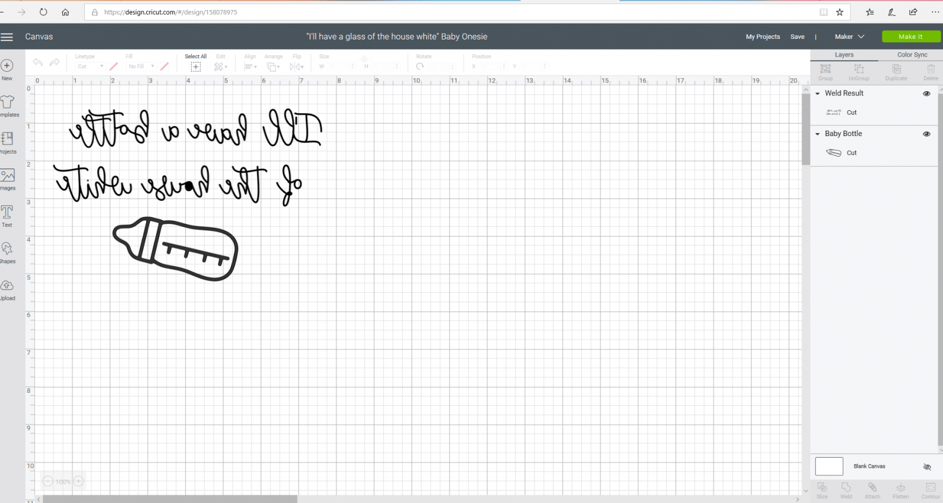This screenshot has width=943, height=503.
Task: Open the Upload panel
Action: [7, 288]
